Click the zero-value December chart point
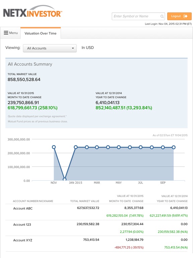 point(65,179)
